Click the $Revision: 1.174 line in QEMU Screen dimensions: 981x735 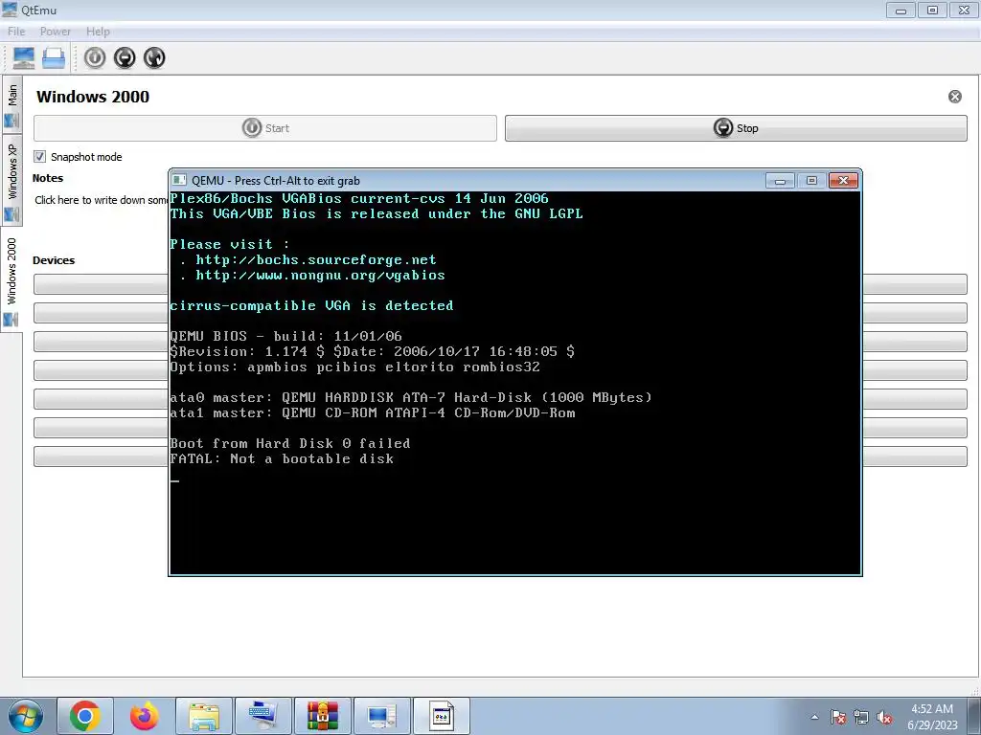coord(373,351)
